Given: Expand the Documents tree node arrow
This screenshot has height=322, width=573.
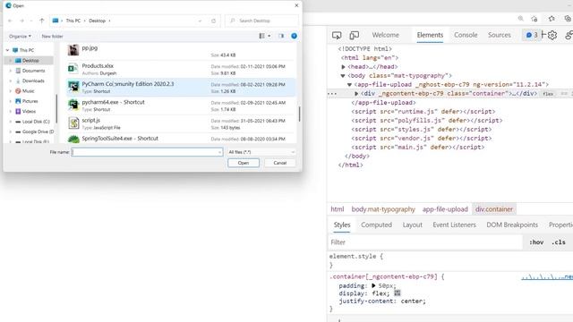Looking at the screenshot, I should (10, 71).
